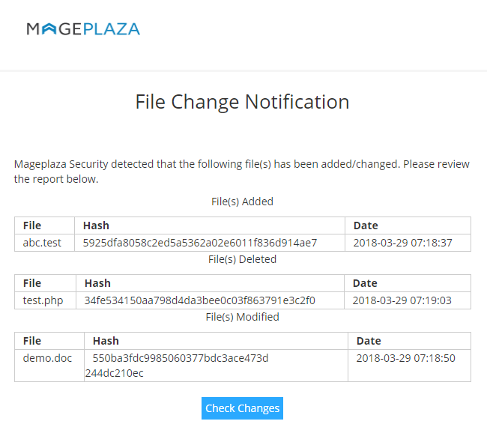Click the File header in the Added table
This screenshot has height=445, width=487.
click(32, 225)
